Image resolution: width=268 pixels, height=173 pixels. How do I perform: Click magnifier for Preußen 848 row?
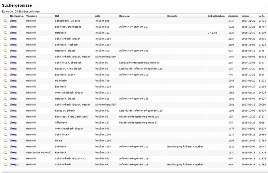tap(5, 129)
